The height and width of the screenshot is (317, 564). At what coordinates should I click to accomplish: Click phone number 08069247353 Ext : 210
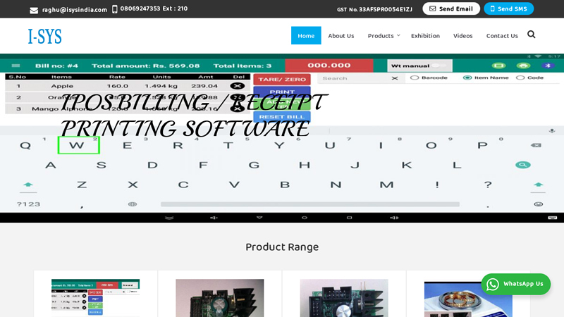click(154, 8)
